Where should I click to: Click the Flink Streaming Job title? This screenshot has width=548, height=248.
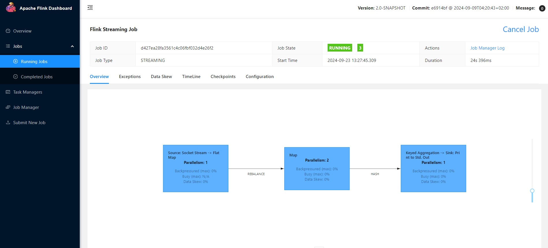(x=114, y=29)
